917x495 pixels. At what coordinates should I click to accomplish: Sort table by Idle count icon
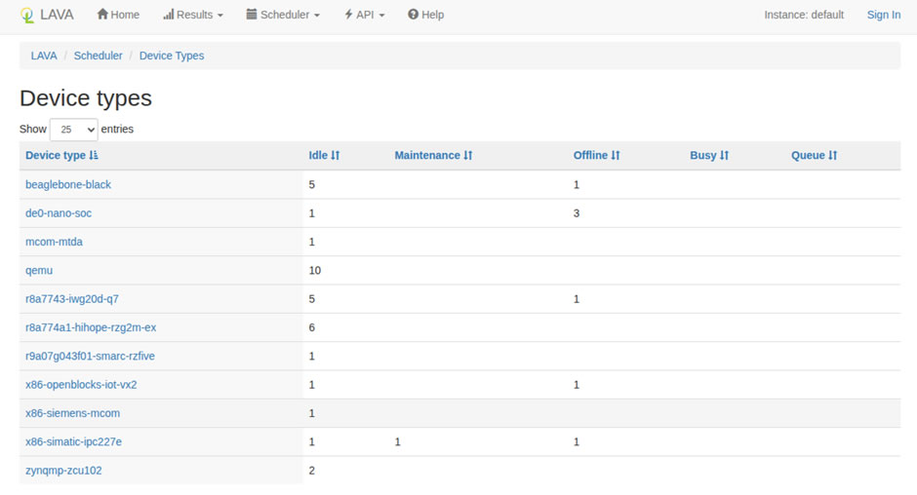[x=336, y=156]
